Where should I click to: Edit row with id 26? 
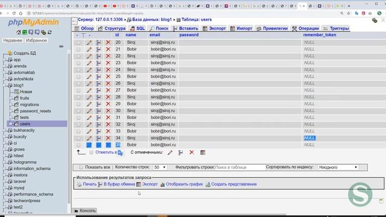[x=89, y=84]
